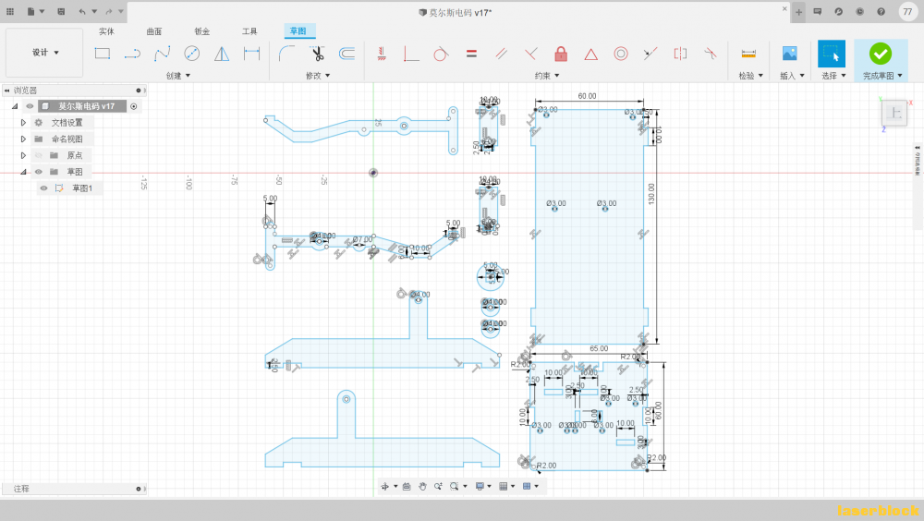The image size is (924, 521).
Task: Apply the Fix/Unfix lock constraint
Action: 561,54
